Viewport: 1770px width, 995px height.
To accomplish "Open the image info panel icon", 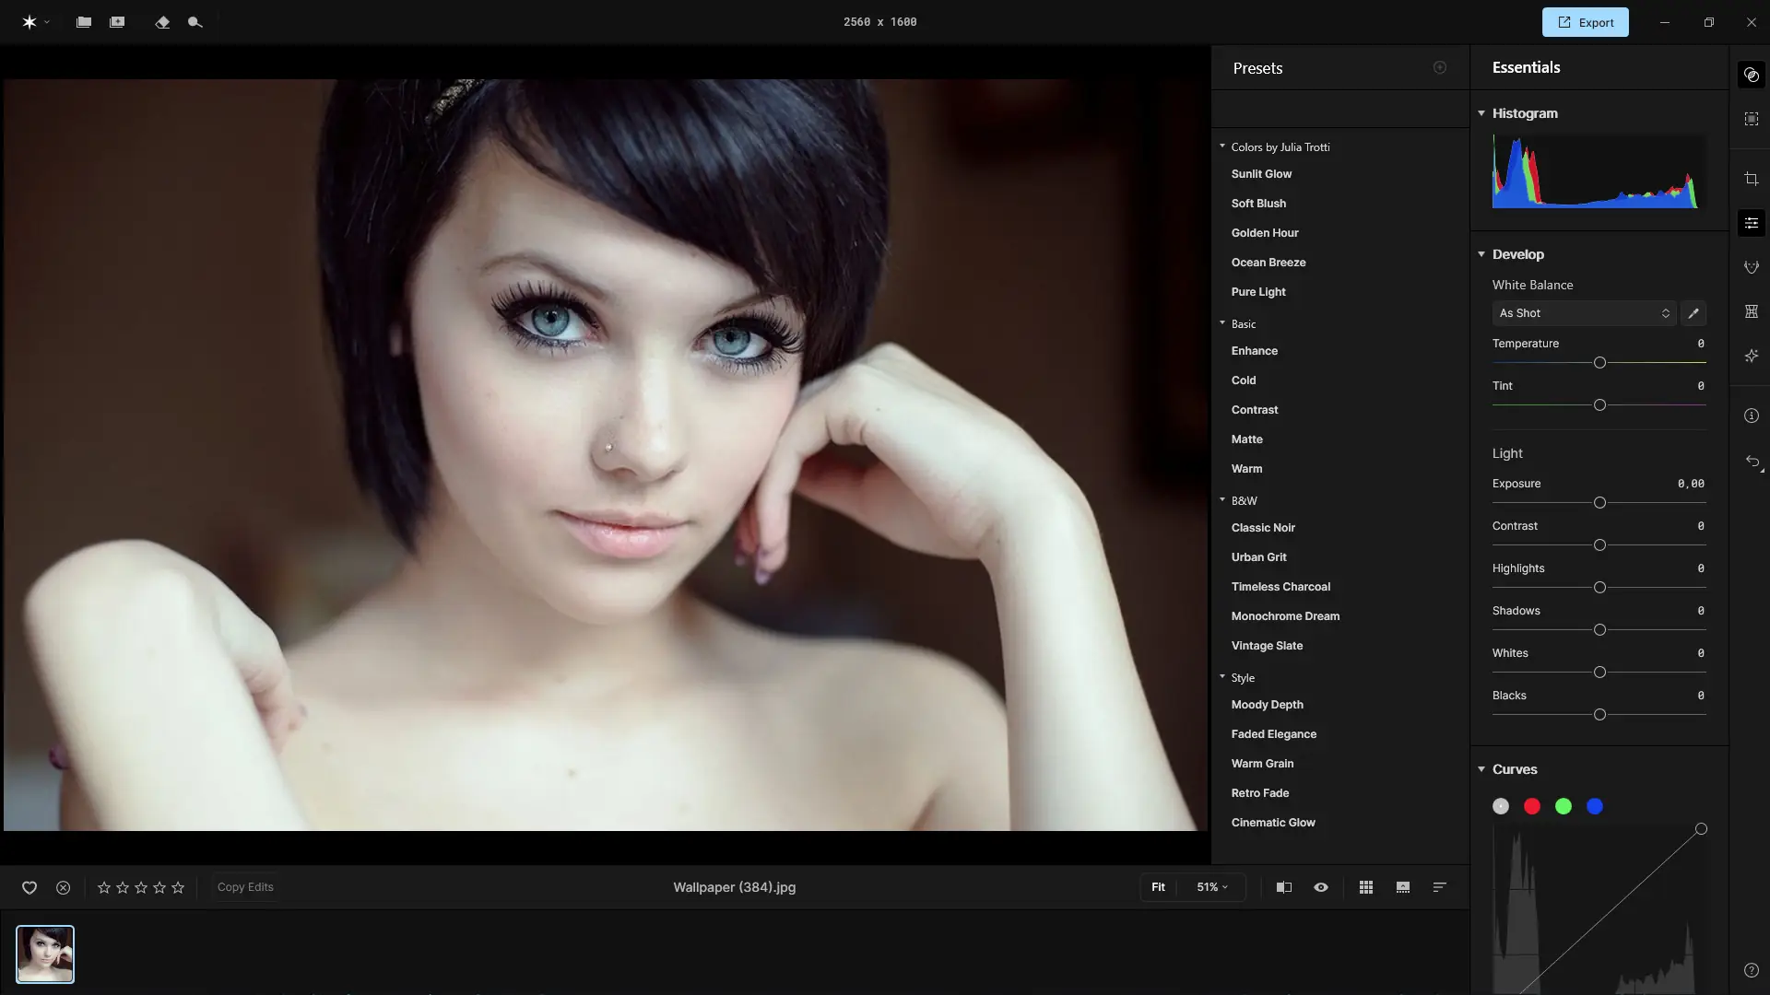I will click(1751, 416).
